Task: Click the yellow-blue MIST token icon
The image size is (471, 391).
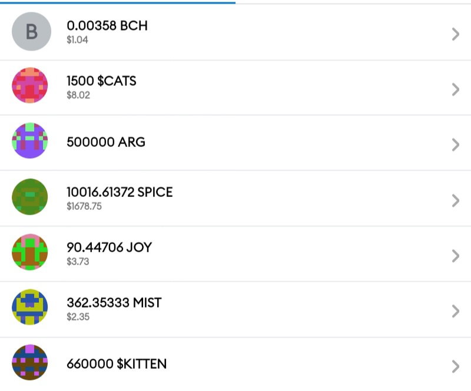Action: point(30,307)
